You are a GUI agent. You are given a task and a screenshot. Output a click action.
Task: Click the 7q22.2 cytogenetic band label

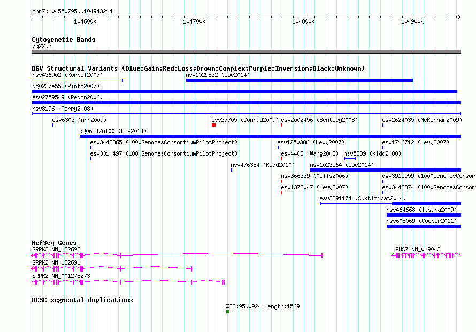42,46
